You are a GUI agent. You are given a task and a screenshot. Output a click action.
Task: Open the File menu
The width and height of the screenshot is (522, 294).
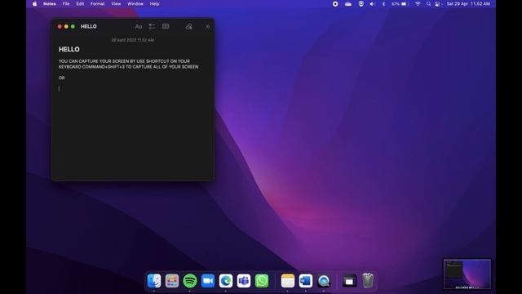pos(66,3)
